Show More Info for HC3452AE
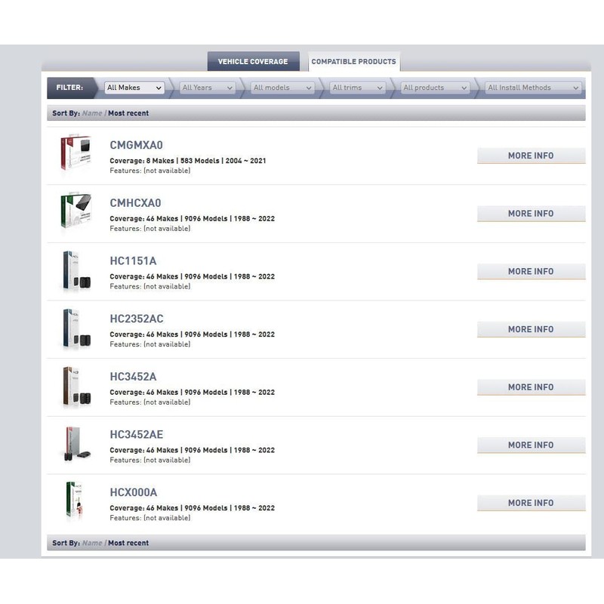604x604 pixels. (x=532, y=445)
